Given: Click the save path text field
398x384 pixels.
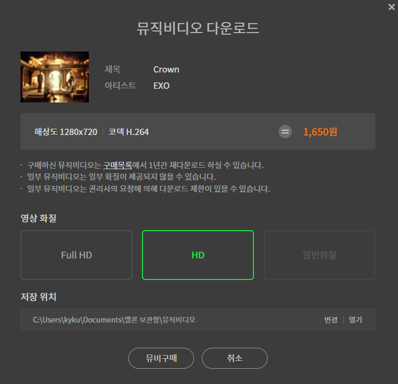Looking at the screenshot, I should [x=198, y=319].
